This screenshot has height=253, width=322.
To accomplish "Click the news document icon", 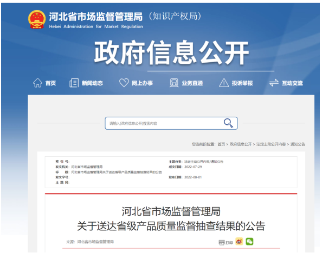I will coord(74,83).
